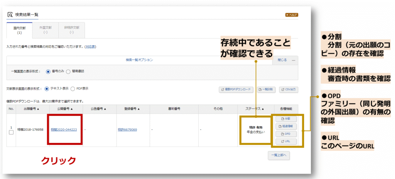395x179 pixels.
Task: Switch to the 外国文献 tab
Action: pyautogui.click(x=46, y=30)
